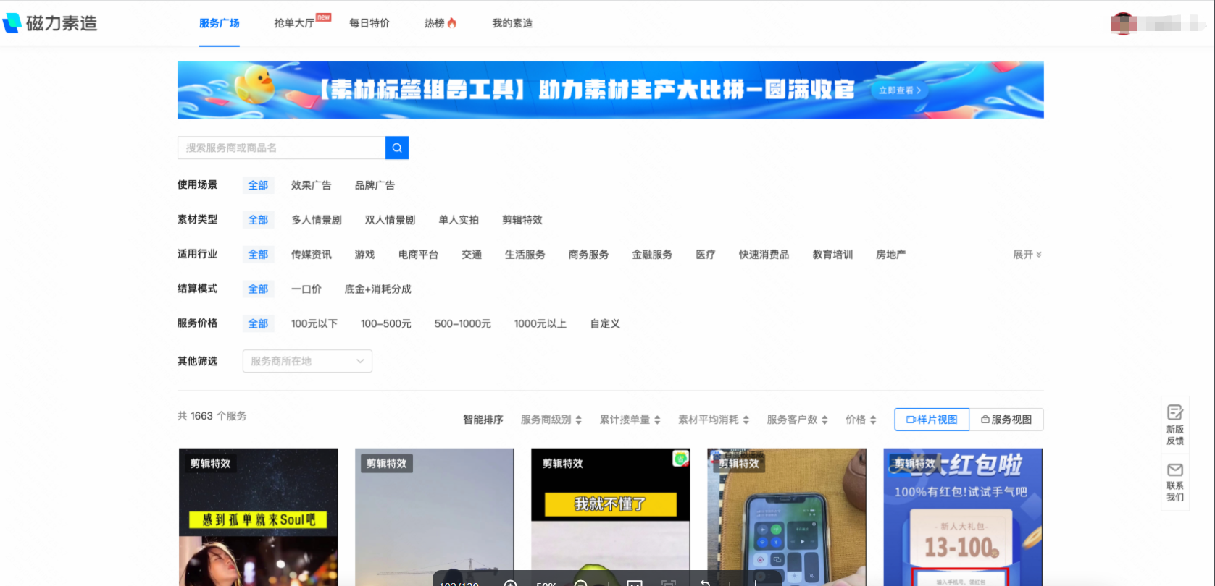Choose 一口价 settlement mode
The image size is (1215, 586).
(x=306, y=289)
